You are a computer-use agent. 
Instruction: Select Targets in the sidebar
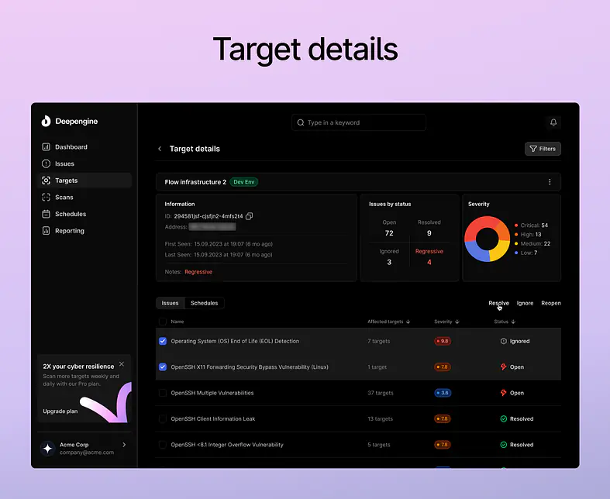pyautogui.click(x=84, y=181)
